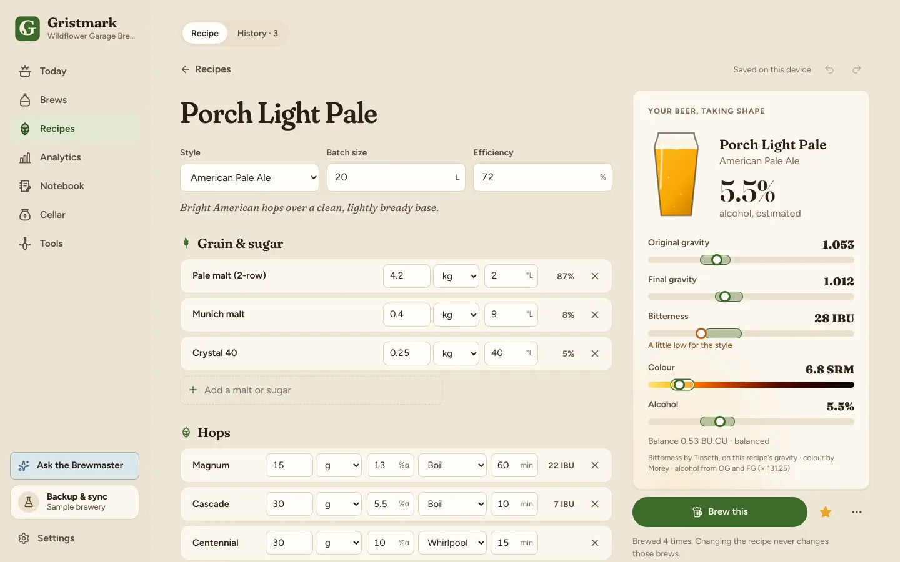This screenshot has height=562, width=900.
Task: Remove the Magnum hop row
Action: point(595,465)
